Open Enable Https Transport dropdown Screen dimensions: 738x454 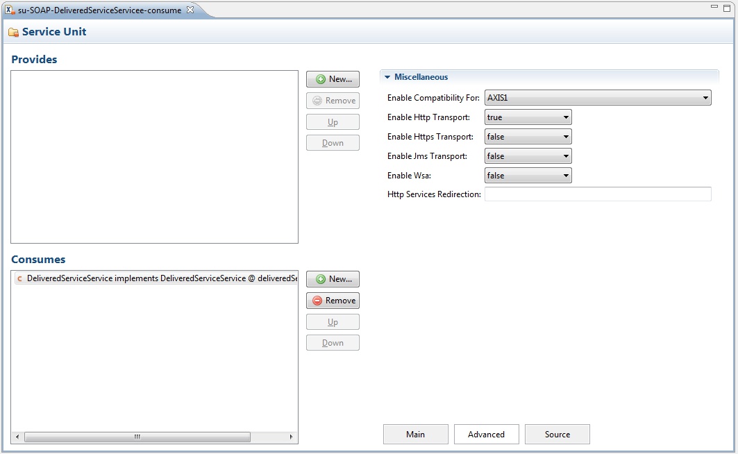[x=528, y=137]
